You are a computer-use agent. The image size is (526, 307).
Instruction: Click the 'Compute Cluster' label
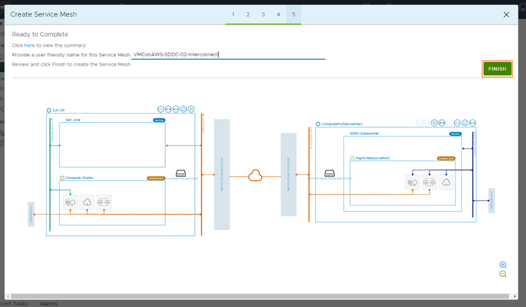[x=79, y=178]
